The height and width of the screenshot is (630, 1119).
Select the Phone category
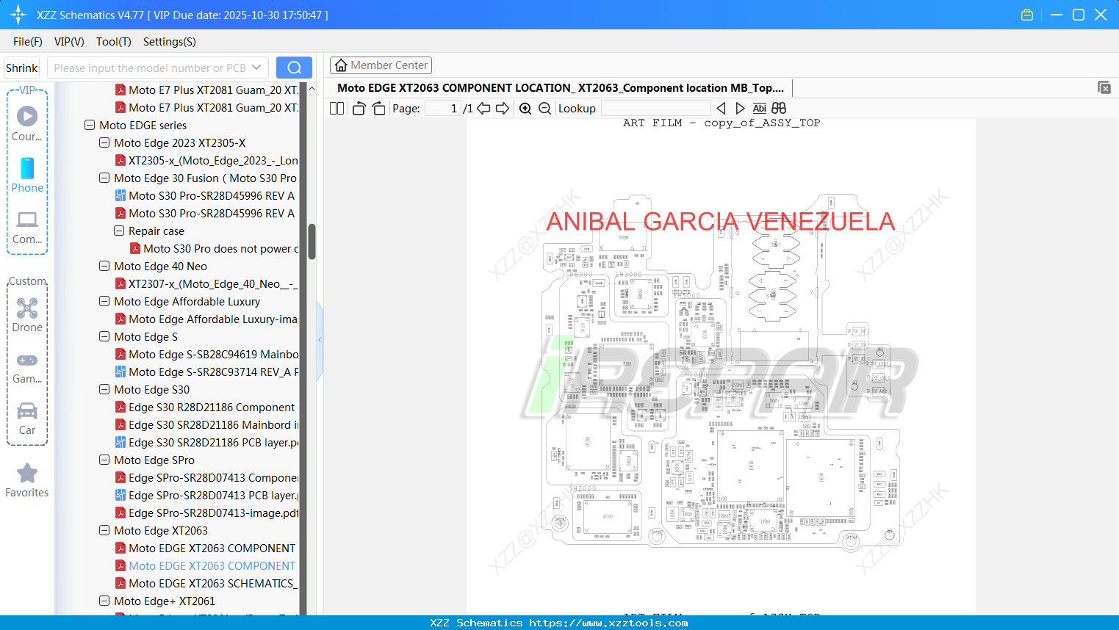pyautogui.click(x=27, y=175)
